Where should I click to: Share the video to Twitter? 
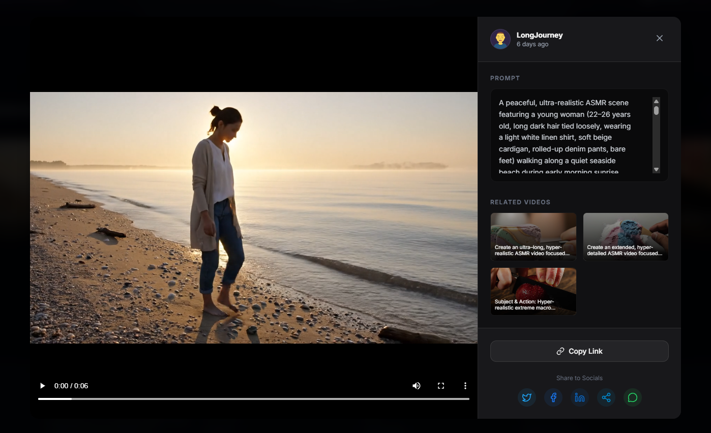click(527, 397)
